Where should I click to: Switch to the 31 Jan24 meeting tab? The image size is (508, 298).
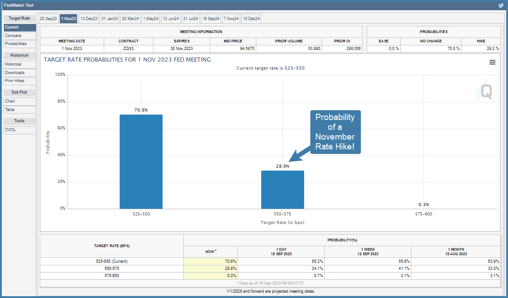coord(110,19)
